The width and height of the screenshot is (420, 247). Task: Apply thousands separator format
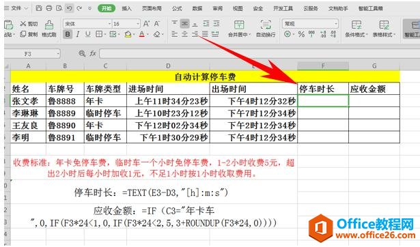coord(311,34)
